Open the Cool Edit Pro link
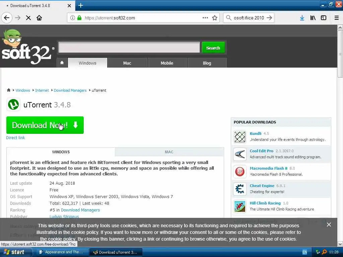Viewport: 343px width, 257px height. click(262, 151)
